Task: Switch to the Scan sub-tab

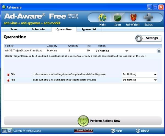Action: [14, 29]
